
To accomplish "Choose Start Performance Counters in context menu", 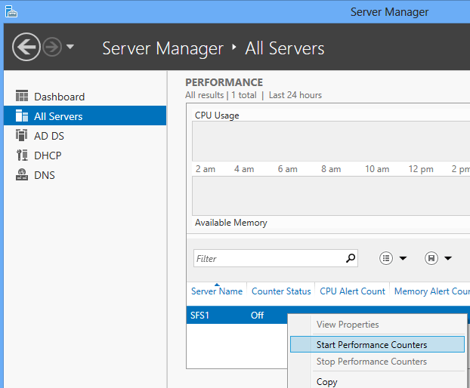I will coord(377,344).
